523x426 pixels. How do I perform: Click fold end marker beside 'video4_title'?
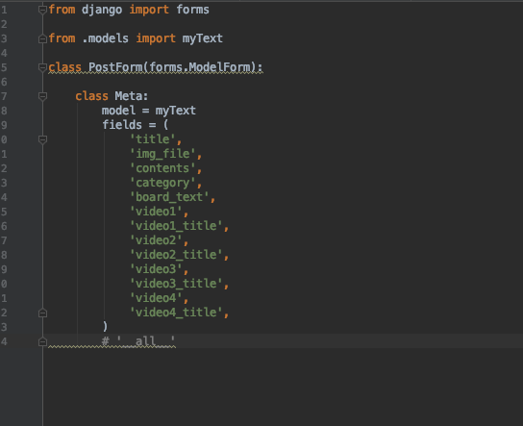click(42, 313)
